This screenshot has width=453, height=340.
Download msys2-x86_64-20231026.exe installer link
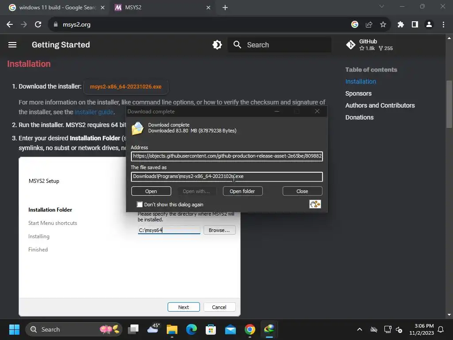[x=126, y=87]
